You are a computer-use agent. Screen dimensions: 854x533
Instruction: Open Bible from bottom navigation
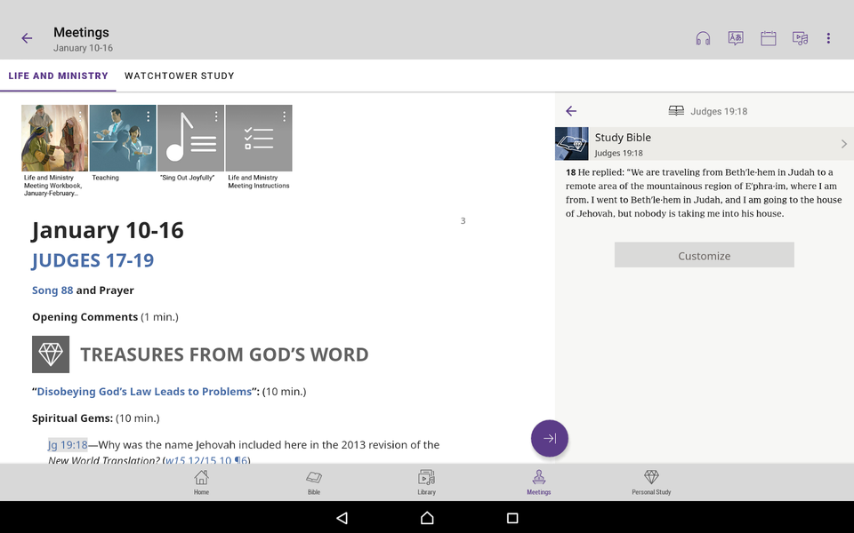click(x=314, y=482)
